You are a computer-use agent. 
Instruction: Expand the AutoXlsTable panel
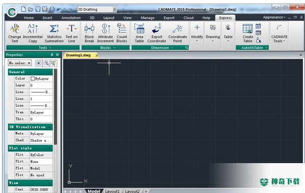(252, 48)
